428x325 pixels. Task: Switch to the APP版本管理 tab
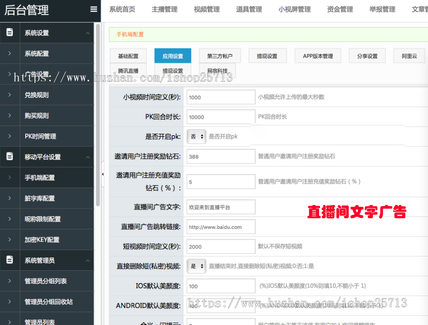click(318, 56)
